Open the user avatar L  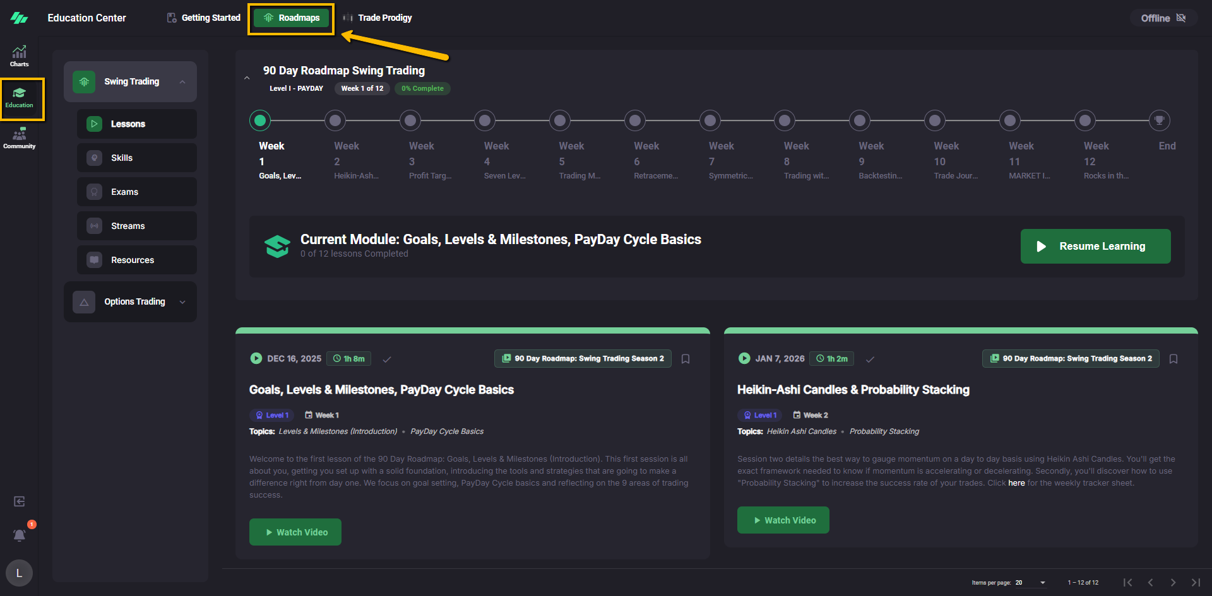tap(19, 573)
